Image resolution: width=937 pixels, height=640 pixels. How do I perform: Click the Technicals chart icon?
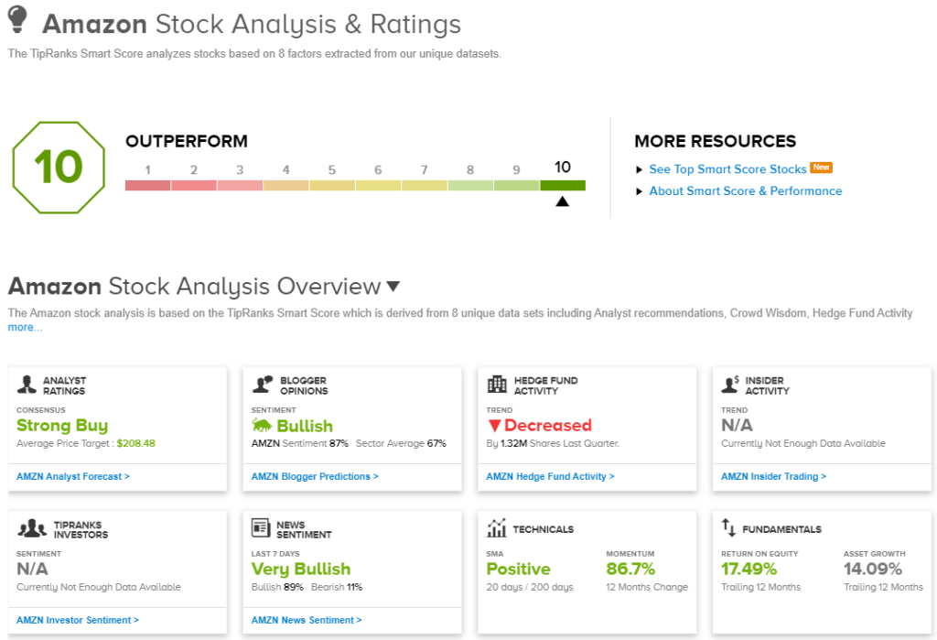coord(497,528)
